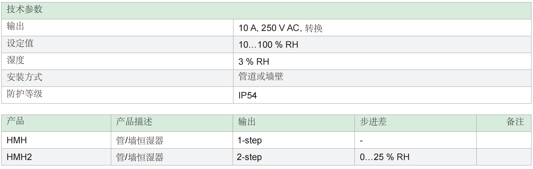Select the 产品描述 column header
Screen dimensions: 533x169
click(134, 122)
